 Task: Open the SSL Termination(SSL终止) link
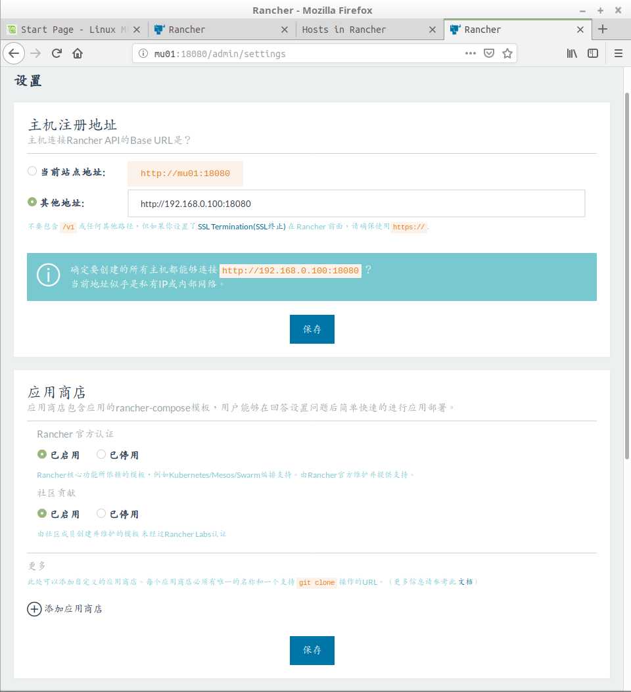(241, 227)
